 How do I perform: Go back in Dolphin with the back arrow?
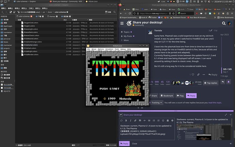click(x=2, y=12)
